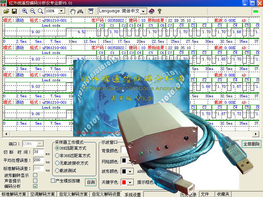Expand the Language dropdown list
This screenshot has width=263, height=197.
(x=143, y=11)
